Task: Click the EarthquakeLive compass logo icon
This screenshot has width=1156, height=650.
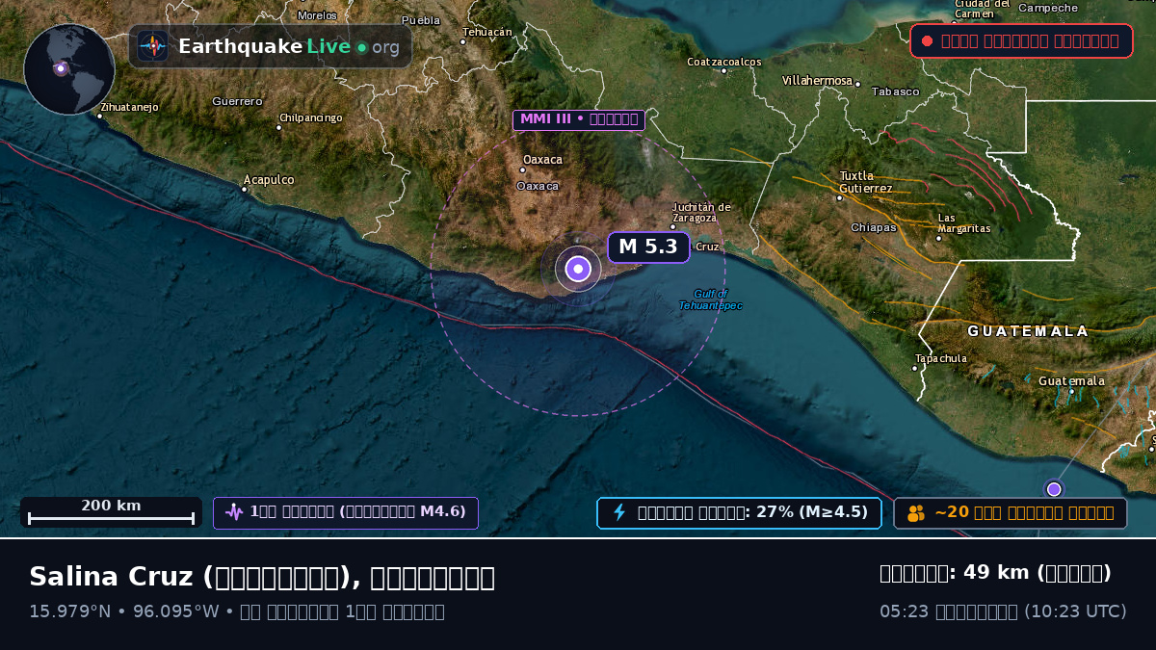Action: click(x=153, y=46)
